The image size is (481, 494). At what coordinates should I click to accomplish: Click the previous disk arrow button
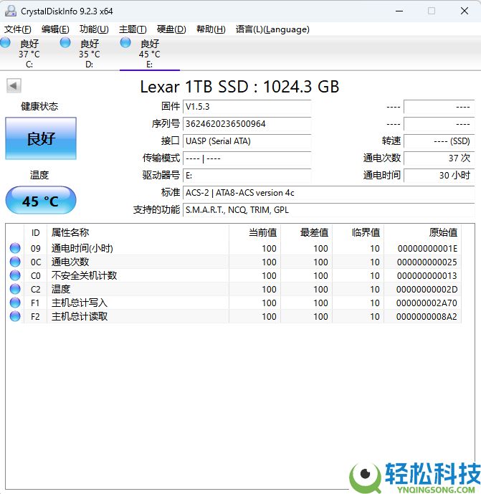(14, 86)
